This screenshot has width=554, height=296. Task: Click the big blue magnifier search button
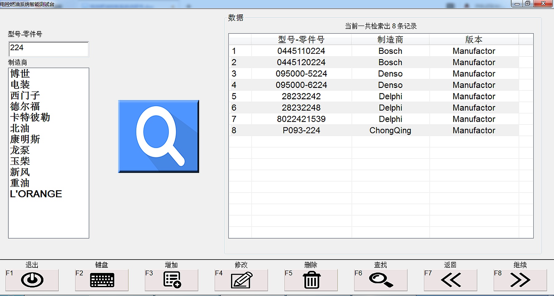159,136
